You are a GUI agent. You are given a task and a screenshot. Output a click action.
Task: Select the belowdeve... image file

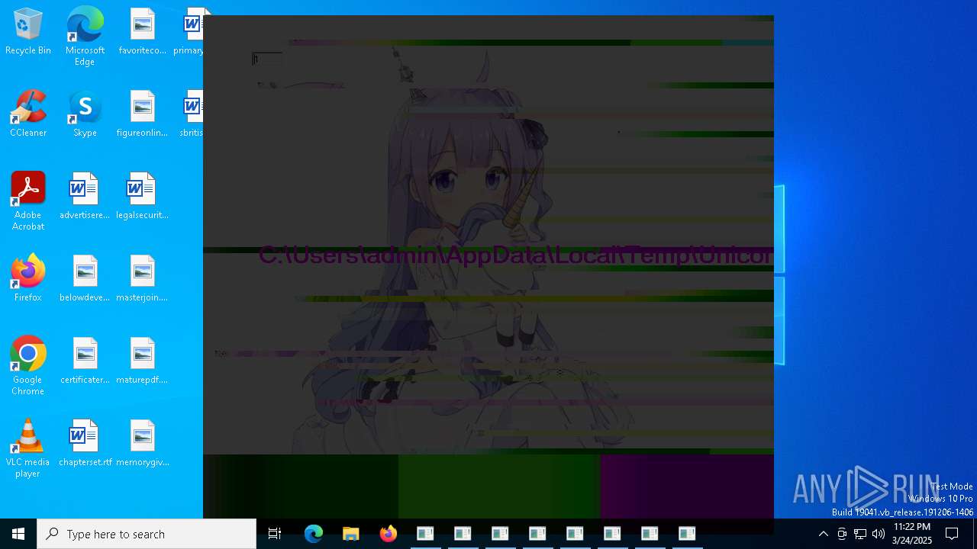point(85,279)
